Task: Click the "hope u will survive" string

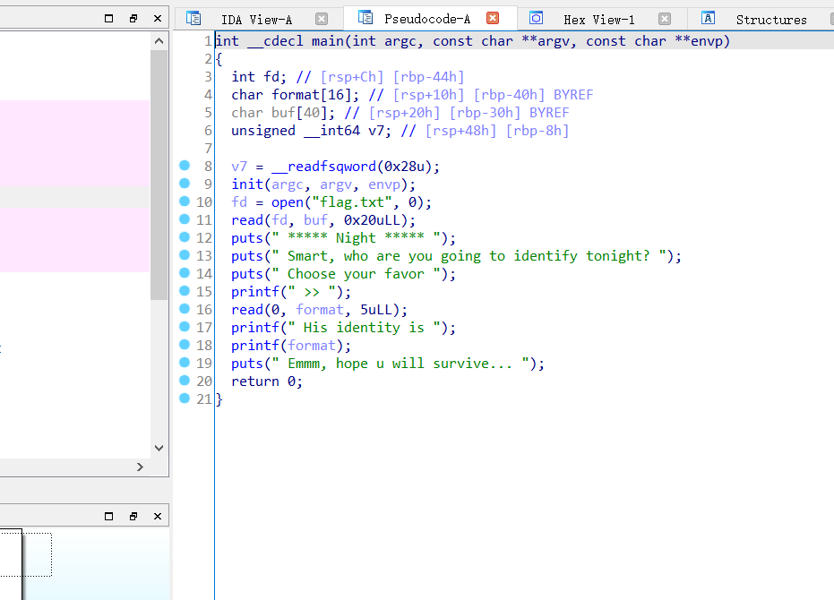Action: [412, 364]
